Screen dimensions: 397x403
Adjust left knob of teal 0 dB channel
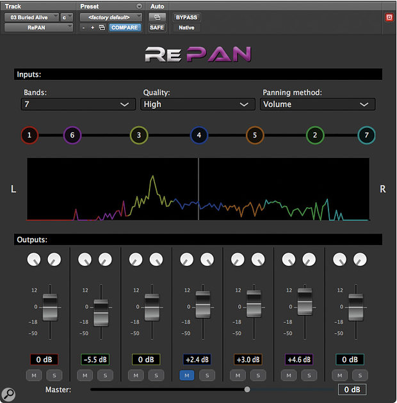[339, 259]
